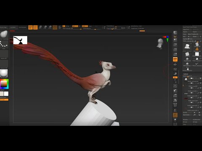This screenshot has width=202, height=151.
Task: Click the Move view button on right shelf
Action: click(x=175, y=91)
